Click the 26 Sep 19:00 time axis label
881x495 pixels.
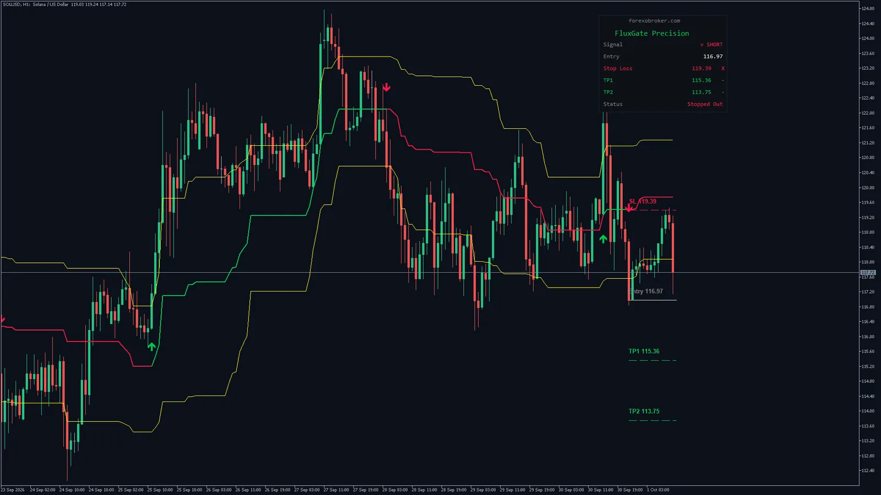pyautogui.click(x=278, y=490)
